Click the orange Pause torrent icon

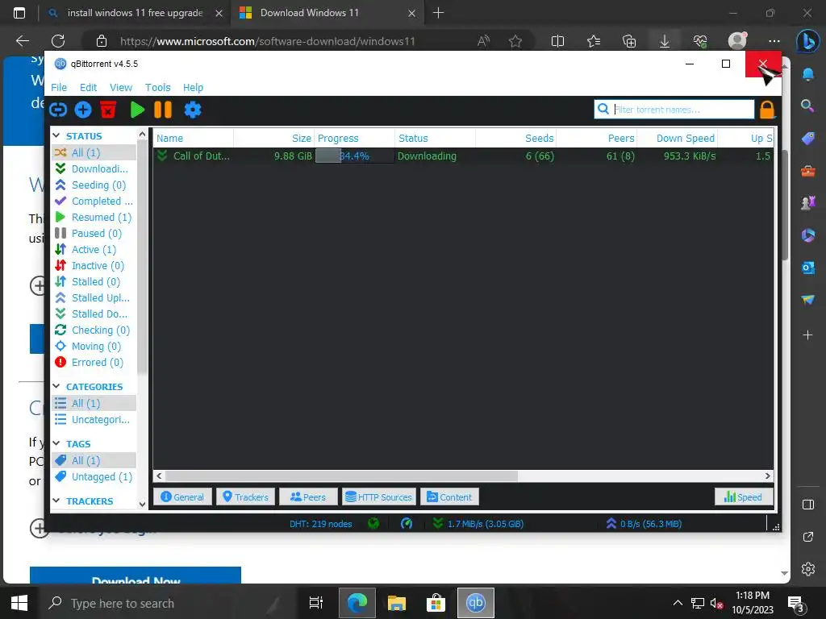point(163,110)
